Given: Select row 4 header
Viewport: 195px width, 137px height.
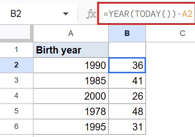Looking at the screenshot, I should coord(16,96).
